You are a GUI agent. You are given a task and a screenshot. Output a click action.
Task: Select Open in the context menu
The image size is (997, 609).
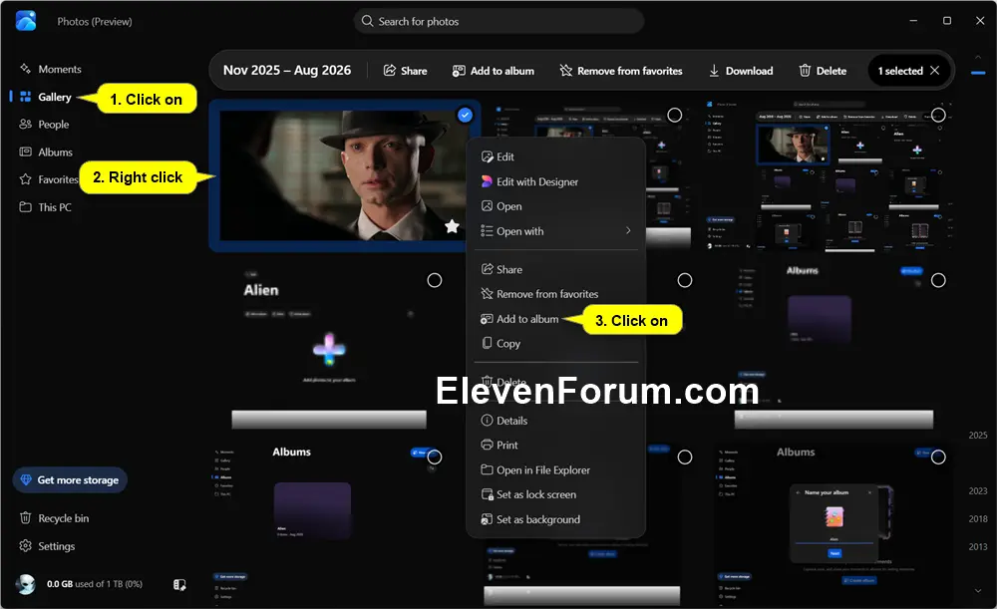(x=555, y=206)
